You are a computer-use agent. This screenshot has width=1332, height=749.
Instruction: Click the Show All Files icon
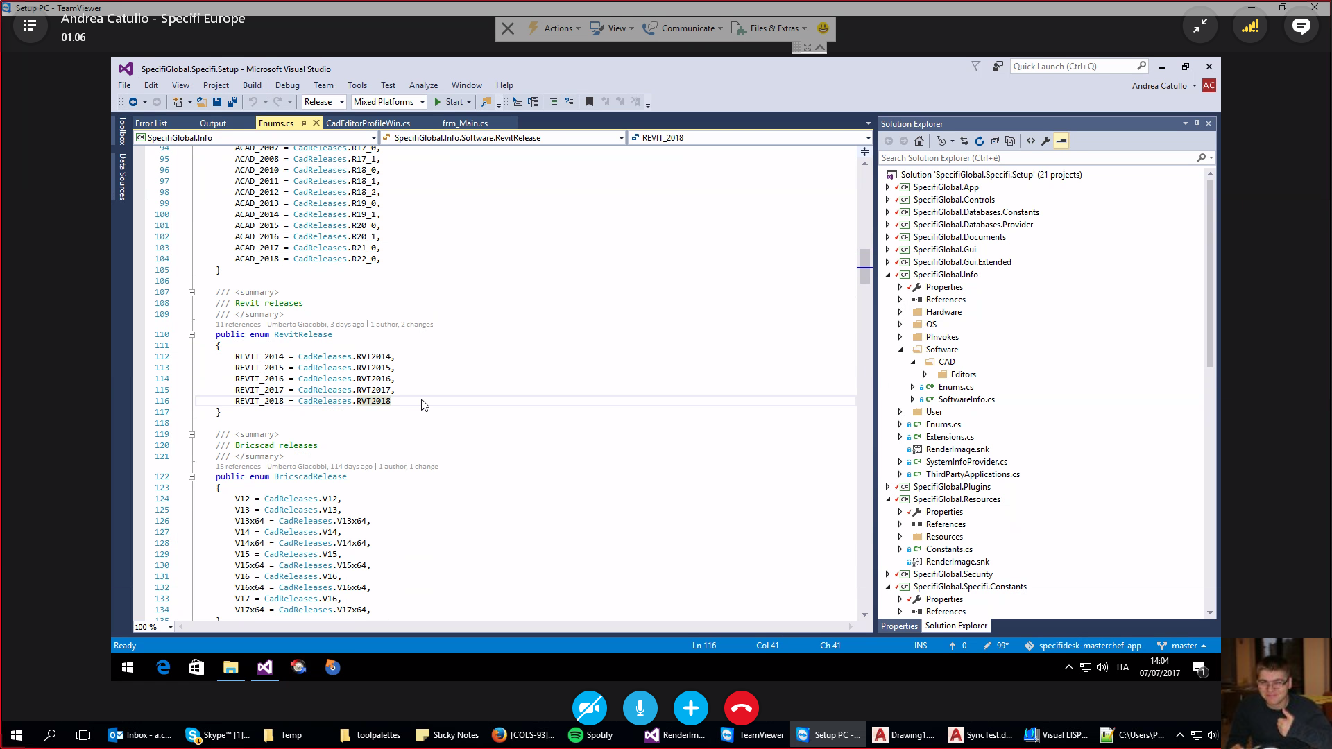[1010, 141]
